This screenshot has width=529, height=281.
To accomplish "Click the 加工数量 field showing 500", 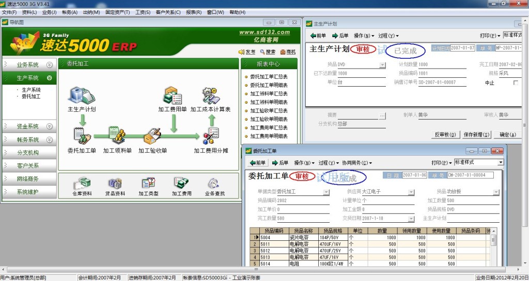I will 473,201.
